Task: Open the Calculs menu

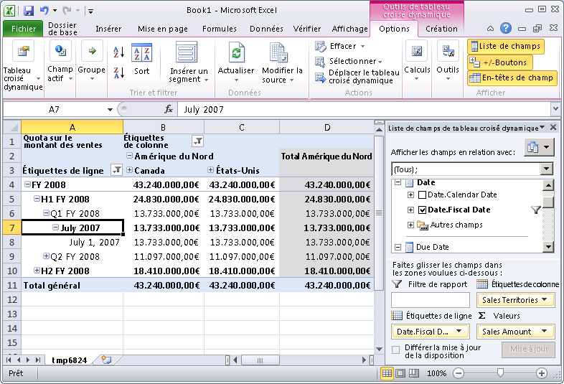Action: click(x=417, y=61)
